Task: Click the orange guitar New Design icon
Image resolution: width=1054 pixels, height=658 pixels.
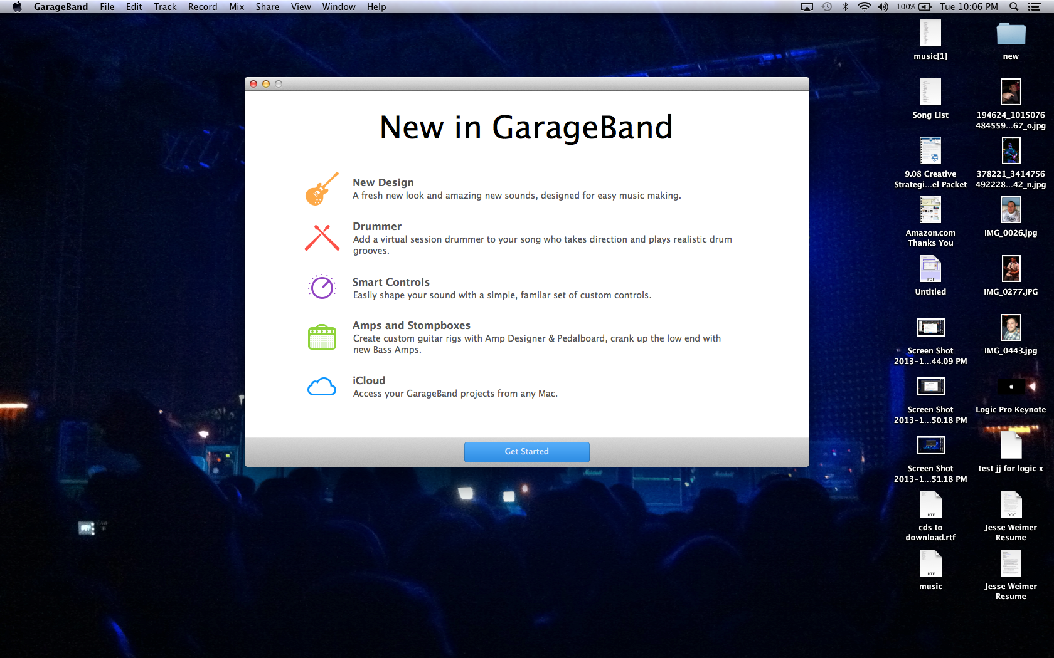Action: [322, 189]
